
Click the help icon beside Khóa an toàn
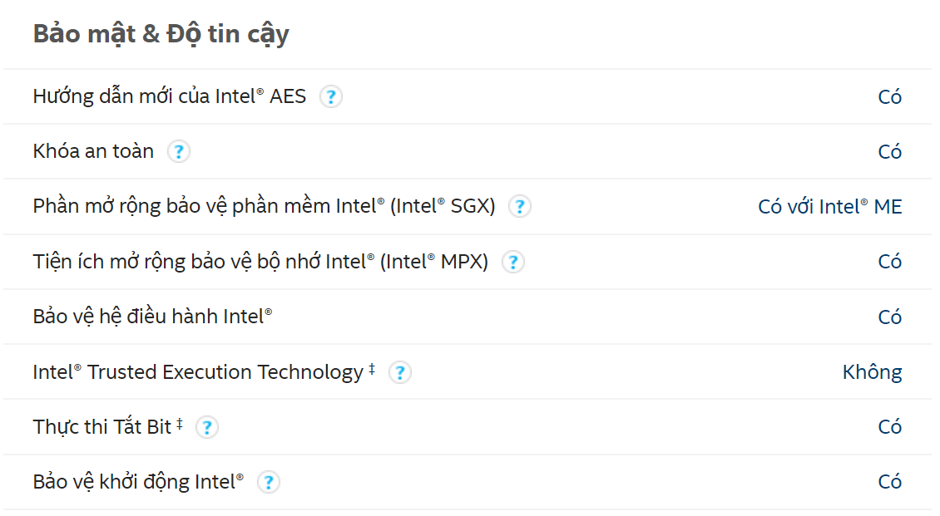point(179,151)
